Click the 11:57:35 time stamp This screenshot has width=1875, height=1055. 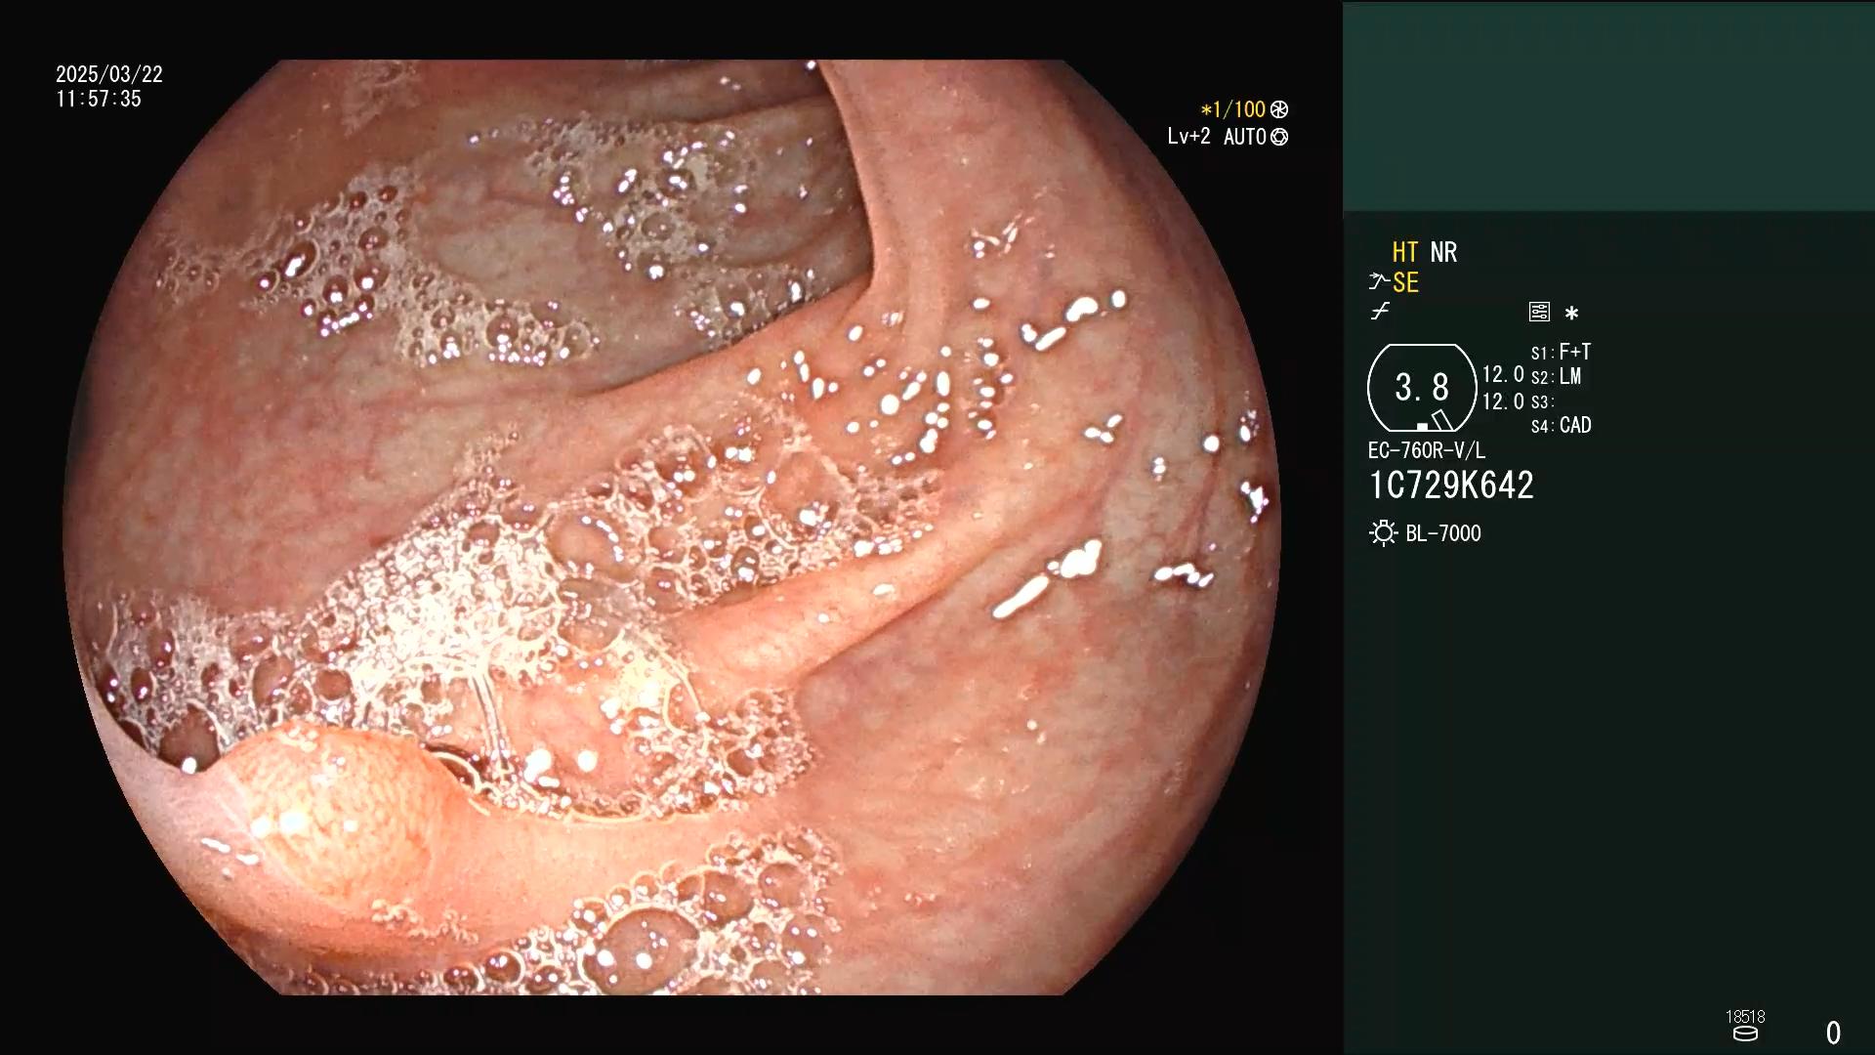(x=99, y=99)
